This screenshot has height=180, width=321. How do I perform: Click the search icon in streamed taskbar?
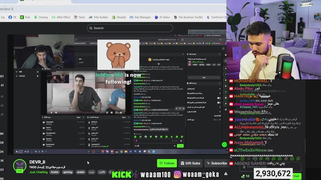tap(149, 151)
